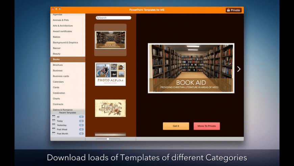Screen dimensions: 294x166
Task: Click the large Book Aid preview image
Action: pos(191,68)
